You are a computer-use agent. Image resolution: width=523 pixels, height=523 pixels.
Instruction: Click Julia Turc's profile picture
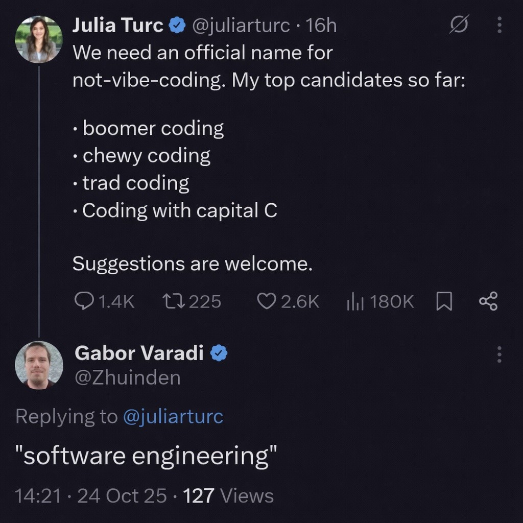39,39
